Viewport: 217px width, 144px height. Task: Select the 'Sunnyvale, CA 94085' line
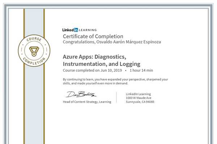(140, 102)
